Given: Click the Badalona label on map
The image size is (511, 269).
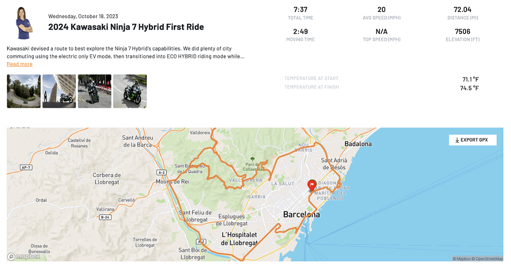Looking at the screenshot, I should (358, 144).
